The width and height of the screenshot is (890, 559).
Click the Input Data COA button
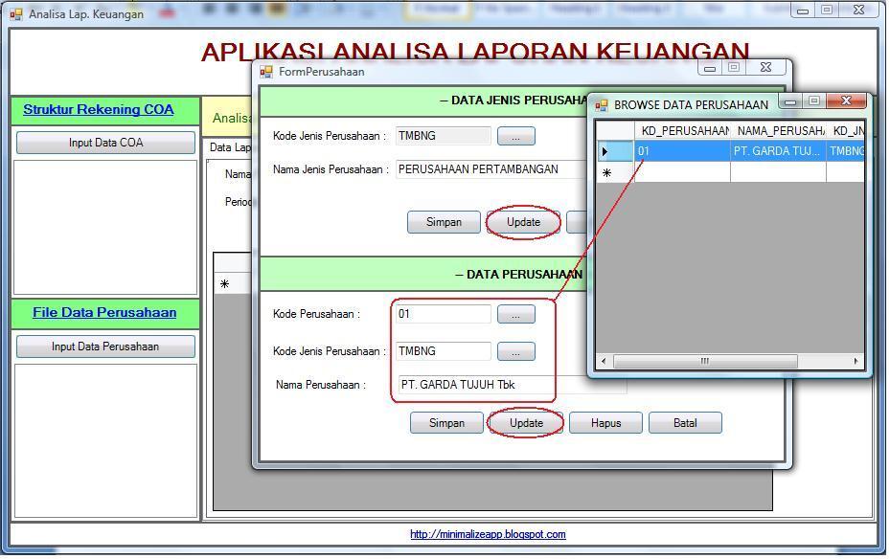click(105, 143)
